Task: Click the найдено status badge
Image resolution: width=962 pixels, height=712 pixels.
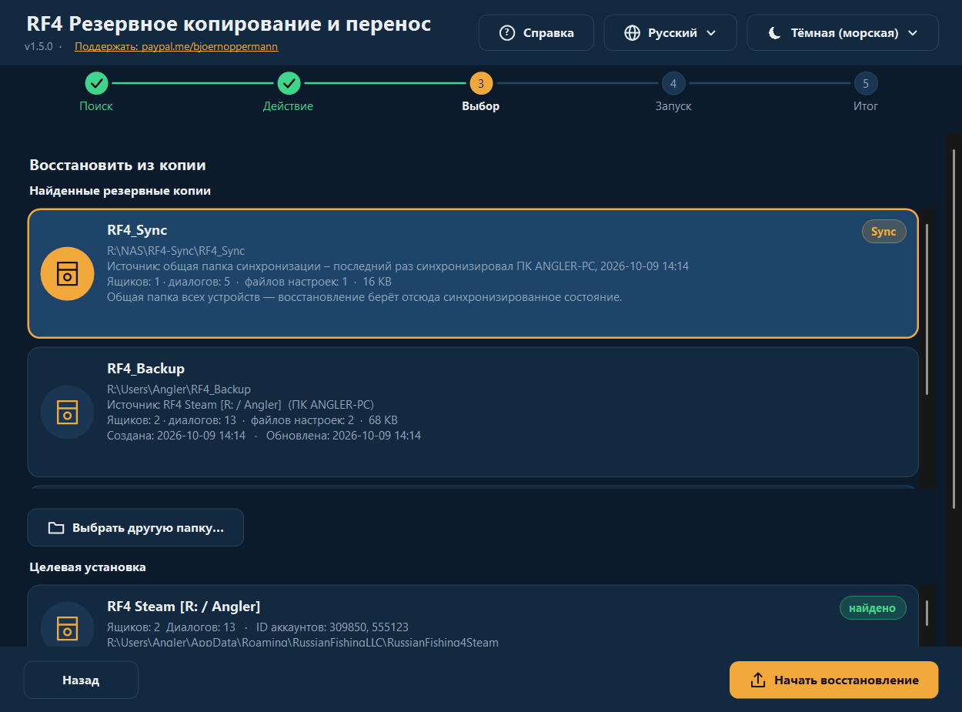Action: tap(873, 608)
